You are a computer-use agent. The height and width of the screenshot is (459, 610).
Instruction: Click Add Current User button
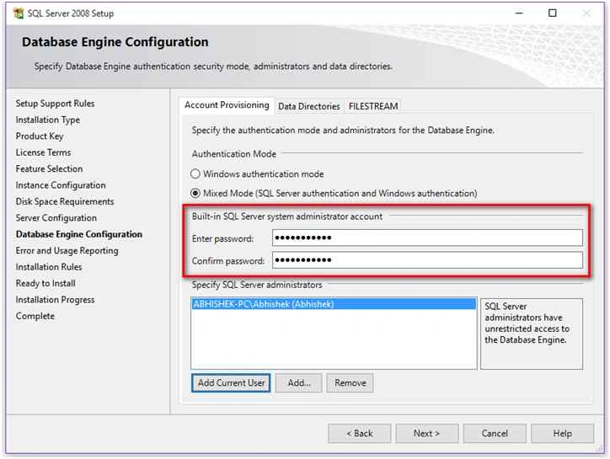tap(231, 383)
